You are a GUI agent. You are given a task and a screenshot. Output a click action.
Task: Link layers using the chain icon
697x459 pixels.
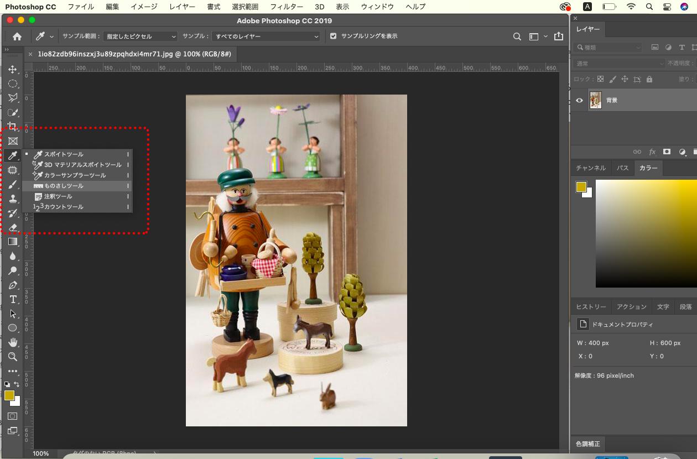click(x=637, y=152)
